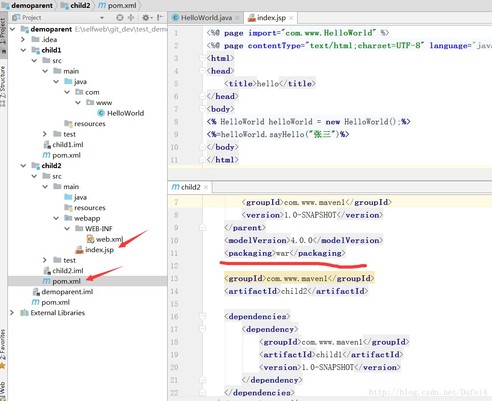Click artifactId child2 line in pom
This screenshot has width=492, height=401.
pos(296,291)
